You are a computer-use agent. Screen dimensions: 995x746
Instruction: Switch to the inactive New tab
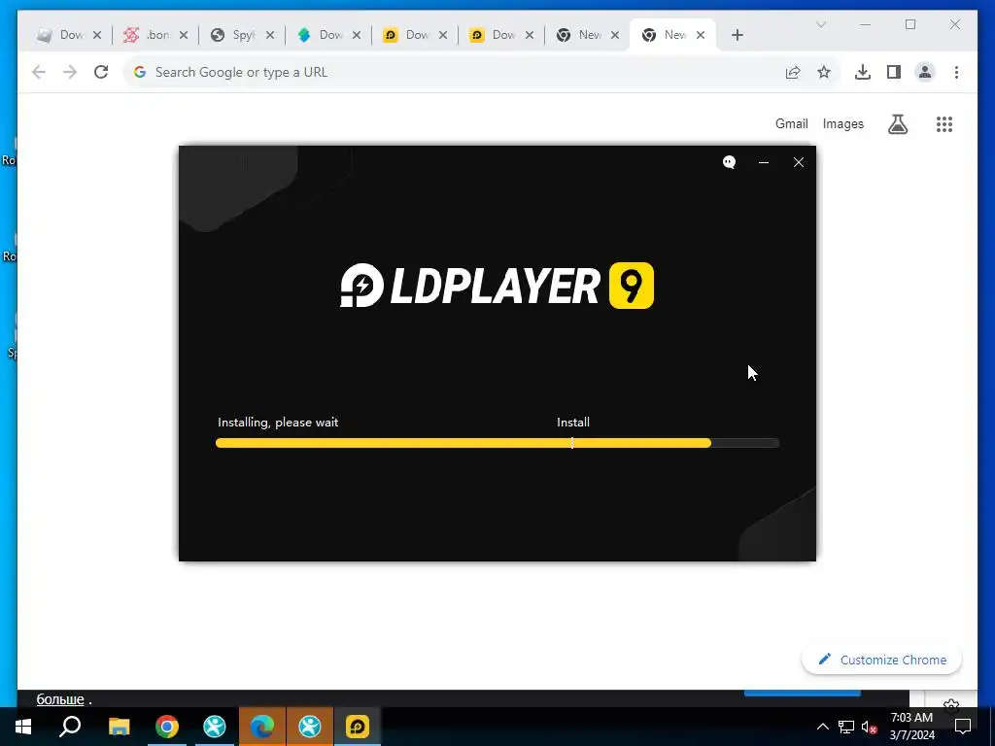tap(580, 35)
